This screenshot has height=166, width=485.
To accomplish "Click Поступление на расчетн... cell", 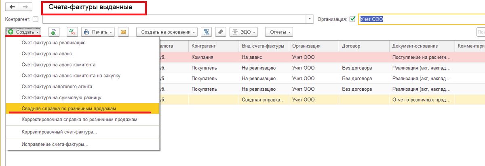I will pos(422,57).
